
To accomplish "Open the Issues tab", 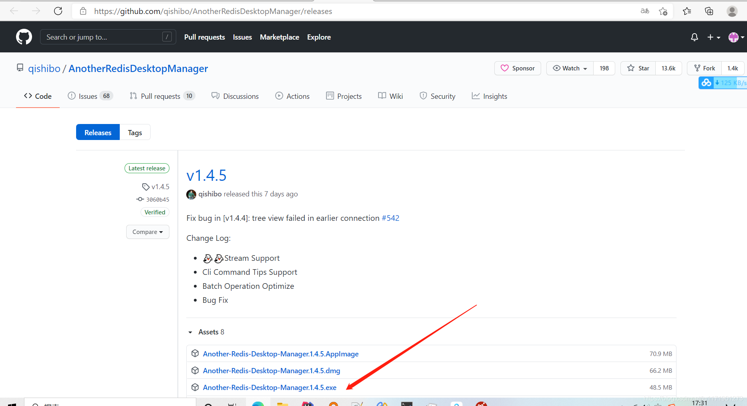I will tap(90, 96).
